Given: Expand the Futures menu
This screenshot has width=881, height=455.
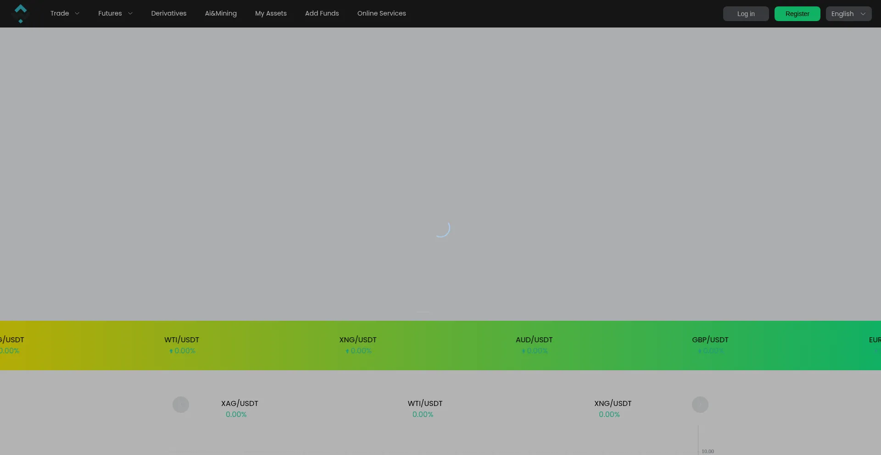Looking at the screenshot, I should pos(110,14).
